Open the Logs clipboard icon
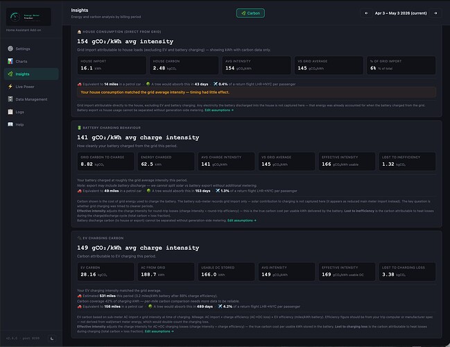Image resolution: width=450 pixels, height=347 pixels. pos(10,112)
